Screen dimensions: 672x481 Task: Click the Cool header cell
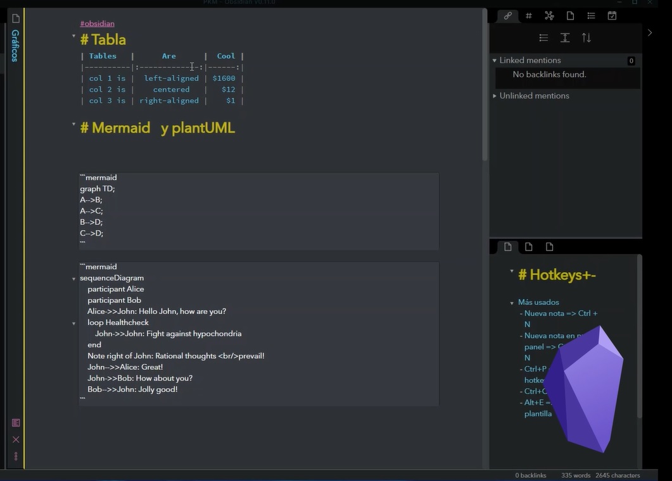click(226, 56)
